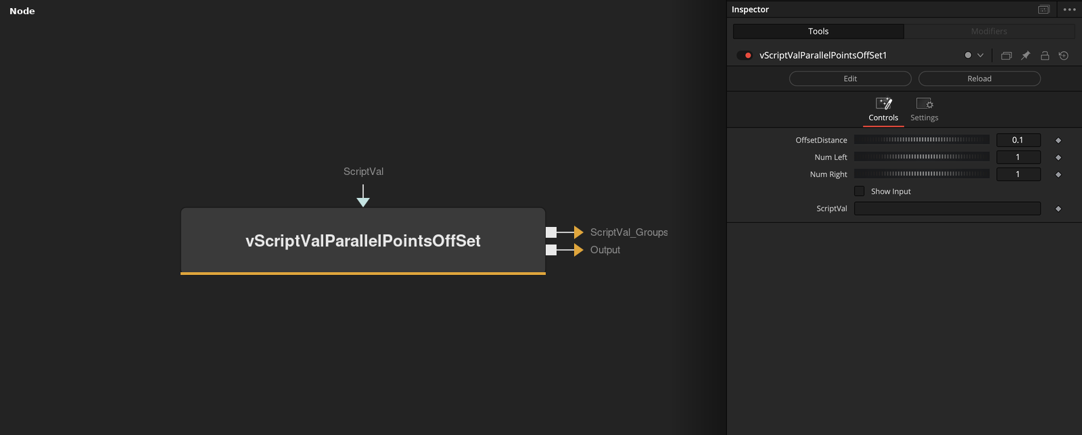Click the Edit button
Viewport: 1082px width, 435px height.
tap(850, 78)
